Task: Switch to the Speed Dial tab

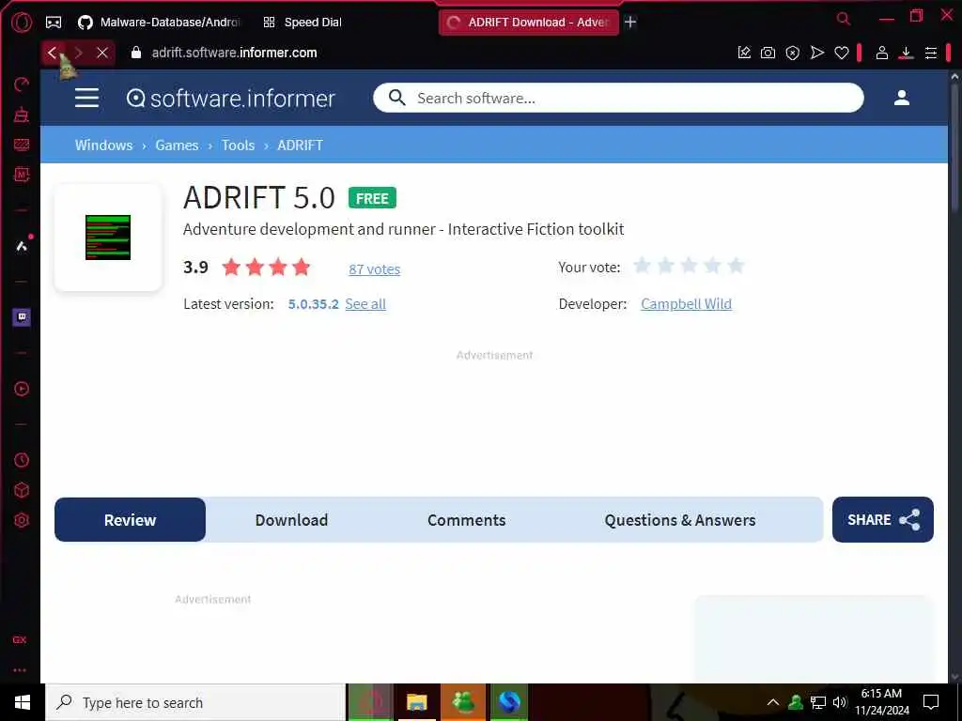Action: point(303,23)
